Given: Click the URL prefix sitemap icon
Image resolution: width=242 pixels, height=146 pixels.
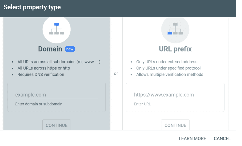Looking at the screenshot, I should pos(175,29).
